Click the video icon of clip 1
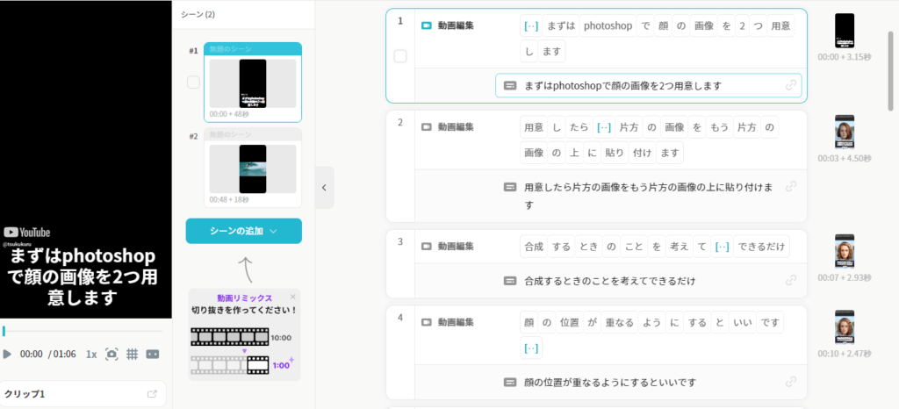Screen dimensions: 899x409 tap(426, 25)
